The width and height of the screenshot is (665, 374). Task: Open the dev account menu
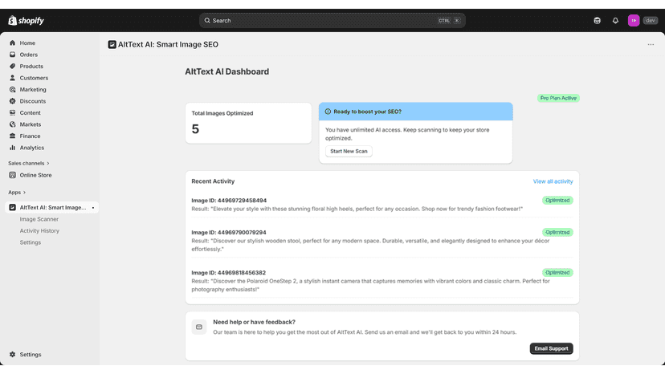click(651, 20)
